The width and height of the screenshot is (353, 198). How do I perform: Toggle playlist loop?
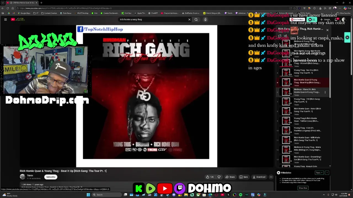pyautogui.click(x=280, y=36)
